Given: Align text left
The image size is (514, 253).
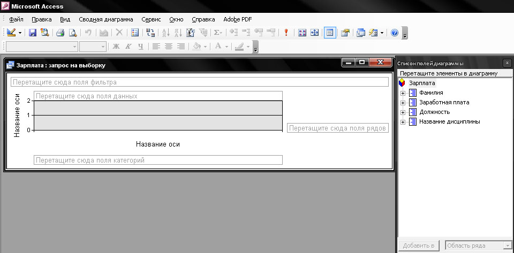Looking at the screenshot, I should click(x=156, y=47).
